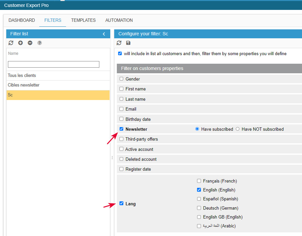The width and height of the screenshot is (302, 236).
Task: Disable the Lang filter checkbox
Action: [x=121, y=203]
